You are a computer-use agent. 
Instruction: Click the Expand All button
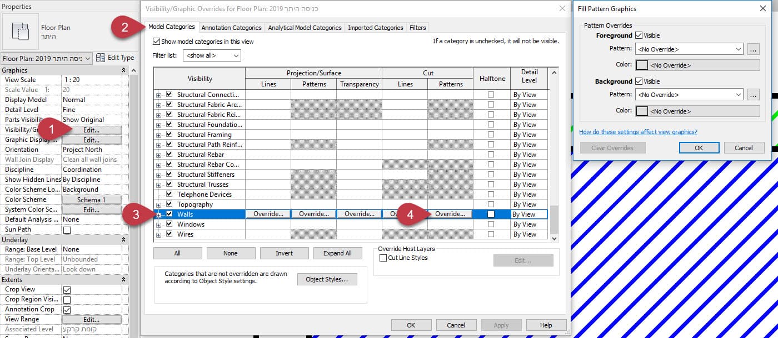[x=337, y=253]
